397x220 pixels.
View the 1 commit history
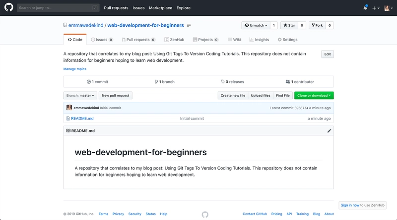coord(97,82)
